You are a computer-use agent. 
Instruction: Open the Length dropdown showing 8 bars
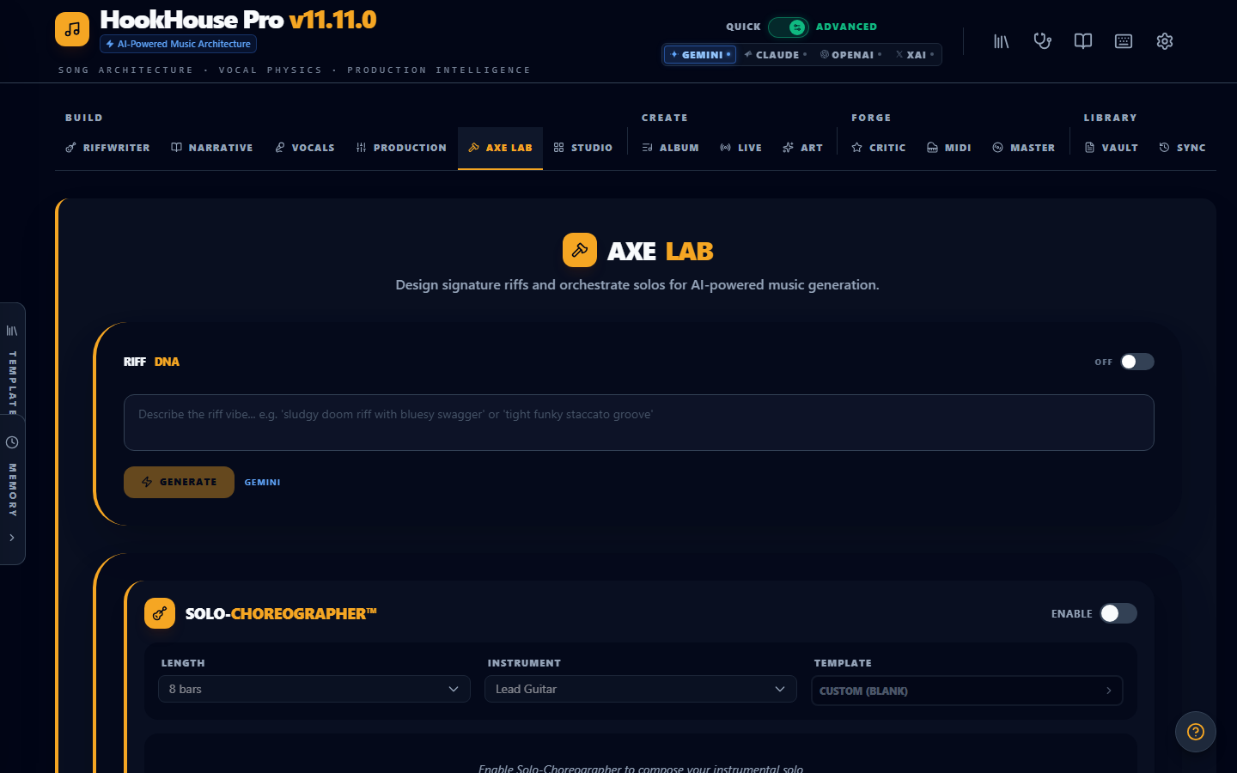[x=314, y=689]
